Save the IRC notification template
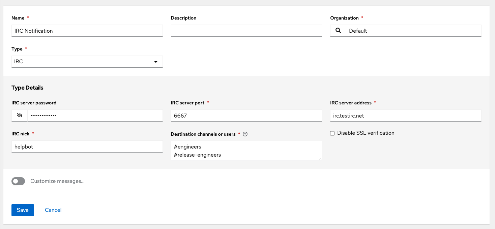The height and width of the screenshot is (229, 495). (x=22, y=210)
